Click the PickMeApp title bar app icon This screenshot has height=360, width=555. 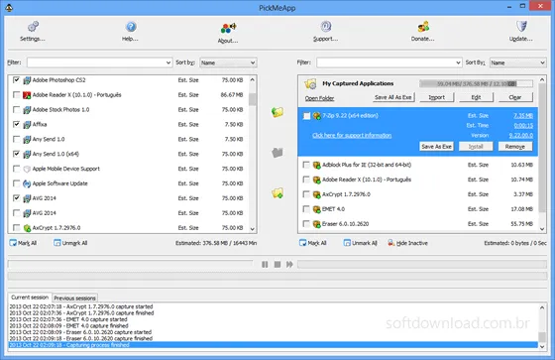(9, 8)
